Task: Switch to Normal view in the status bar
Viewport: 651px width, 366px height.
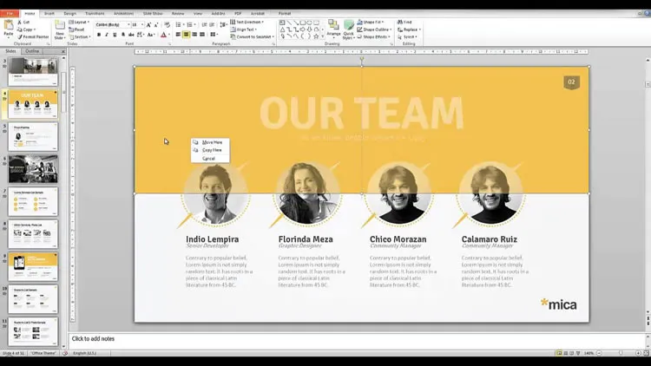Action: 559,353
